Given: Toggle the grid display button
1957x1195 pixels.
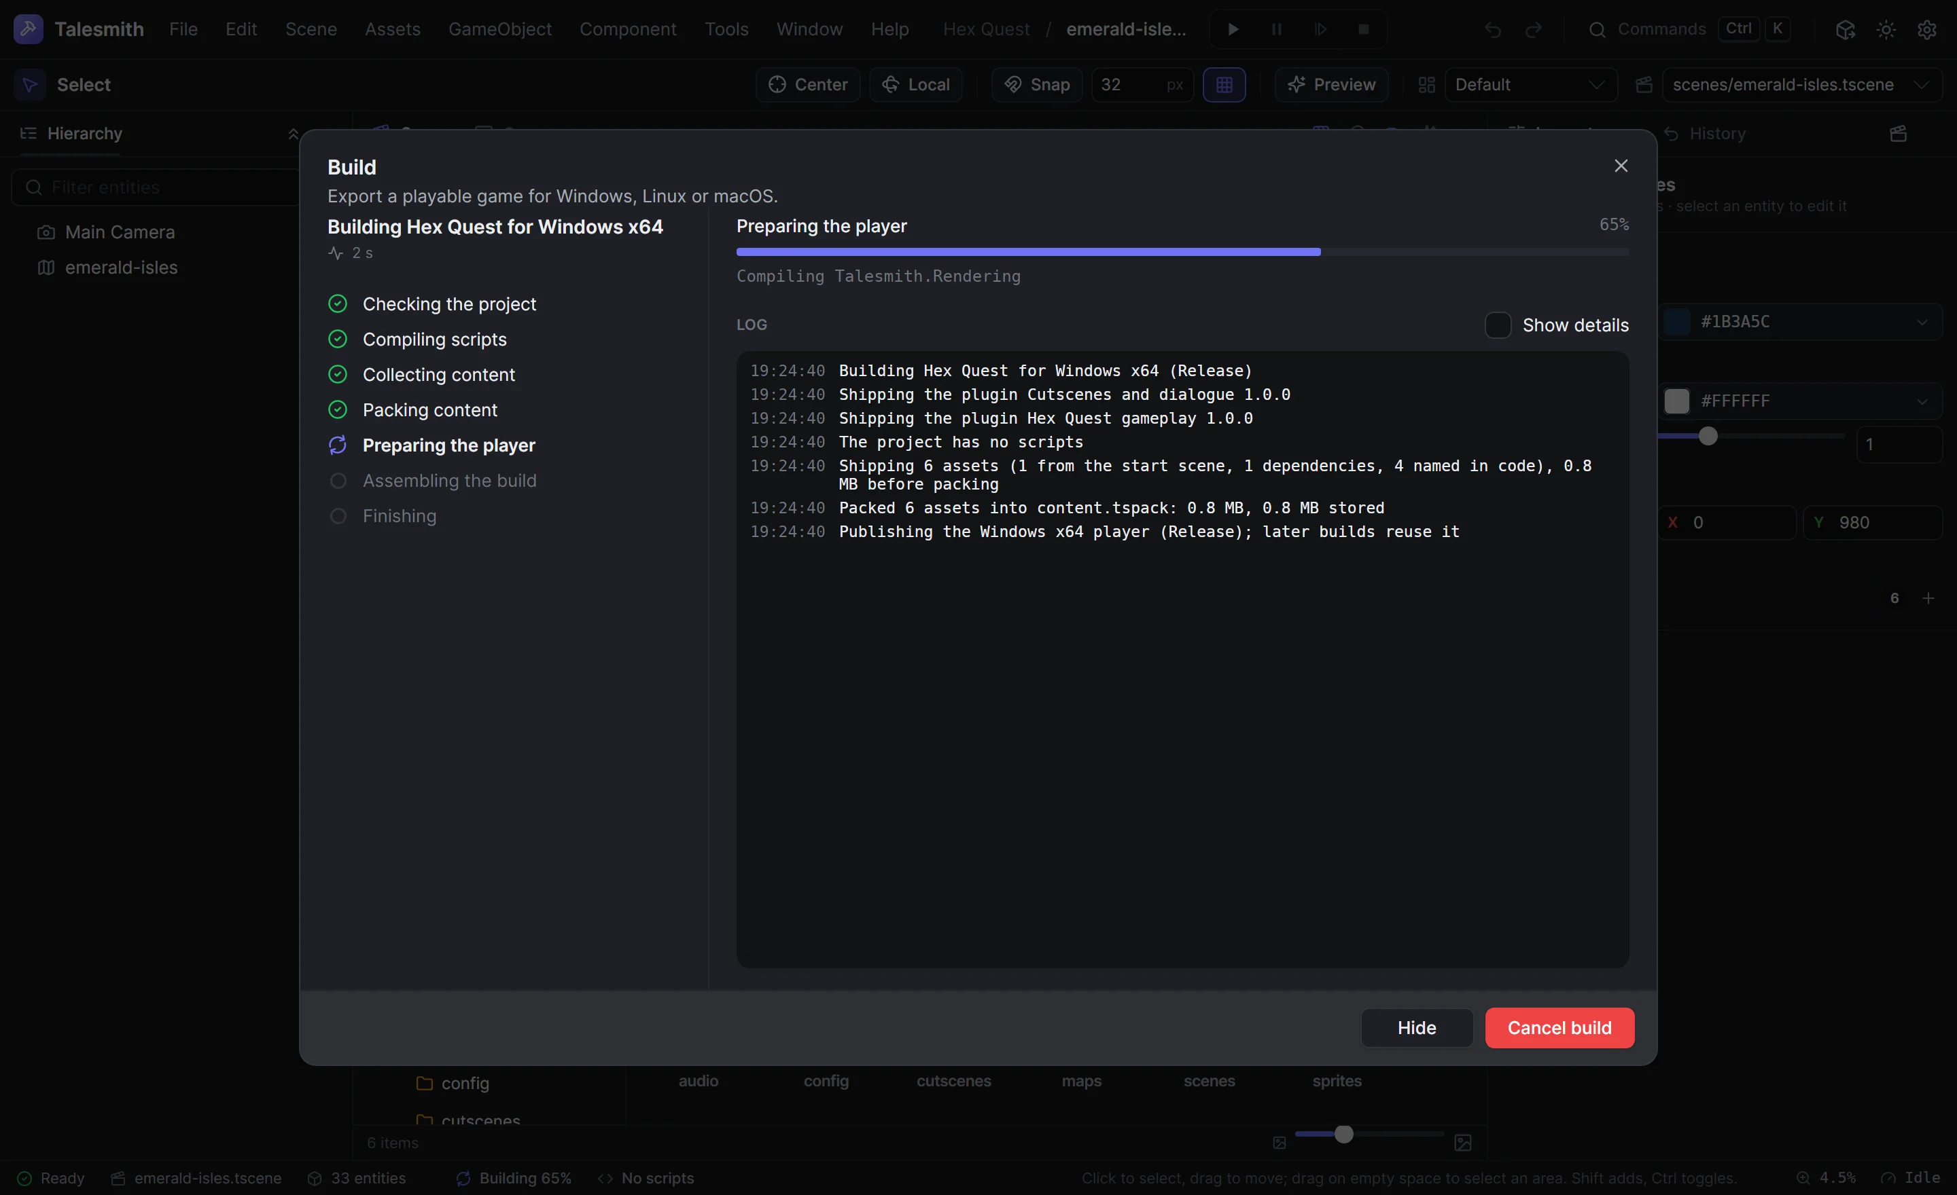Looking at the screenshot, I should [1224, 85].
